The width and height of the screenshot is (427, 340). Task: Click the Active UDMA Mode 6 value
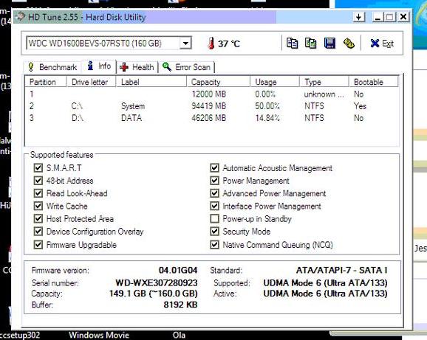click(326, 294)
